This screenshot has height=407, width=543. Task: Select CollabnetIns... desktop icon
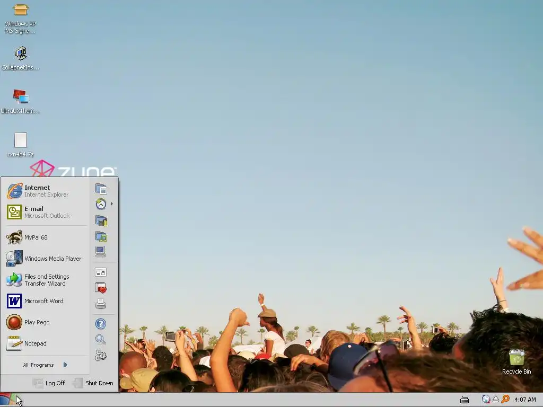click(21, 58)
